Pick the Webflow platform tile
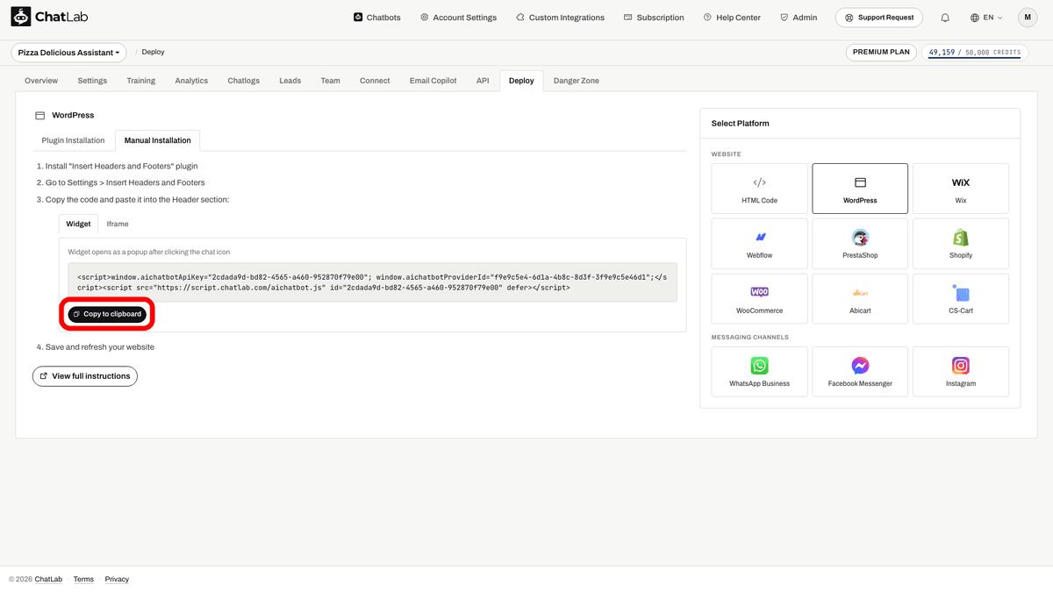Viewport: 1053px width, 592px height. (759, 244)
